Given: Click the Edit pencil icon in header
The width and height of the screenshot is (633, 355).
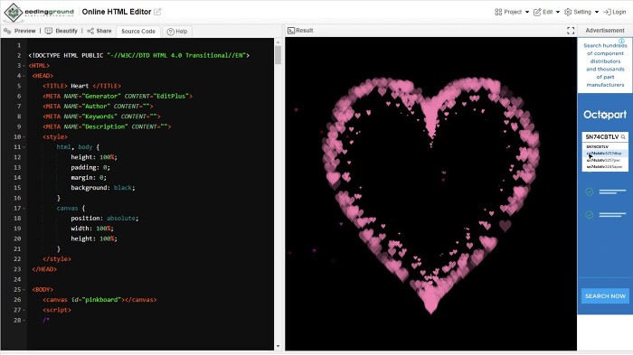Looking at the screenshot, I should click(537, 12).
